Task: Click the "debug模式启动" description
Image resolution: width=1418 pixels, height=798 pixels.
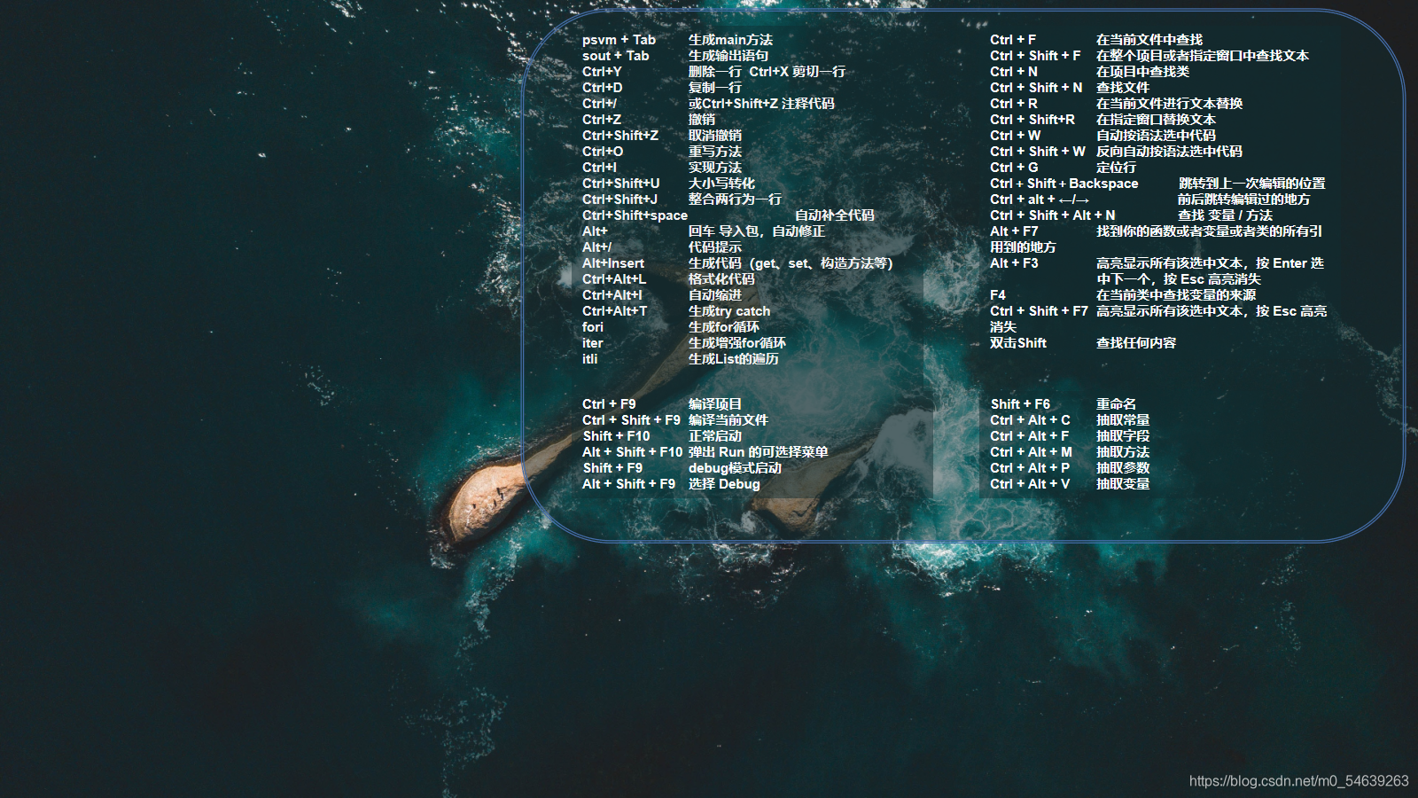Action: click(735, 468)
